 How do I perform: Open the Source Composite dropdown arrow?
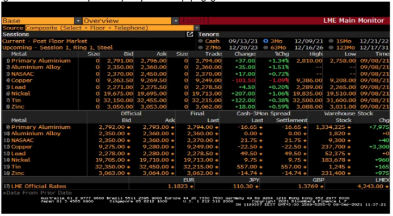(x=197, y=28)
